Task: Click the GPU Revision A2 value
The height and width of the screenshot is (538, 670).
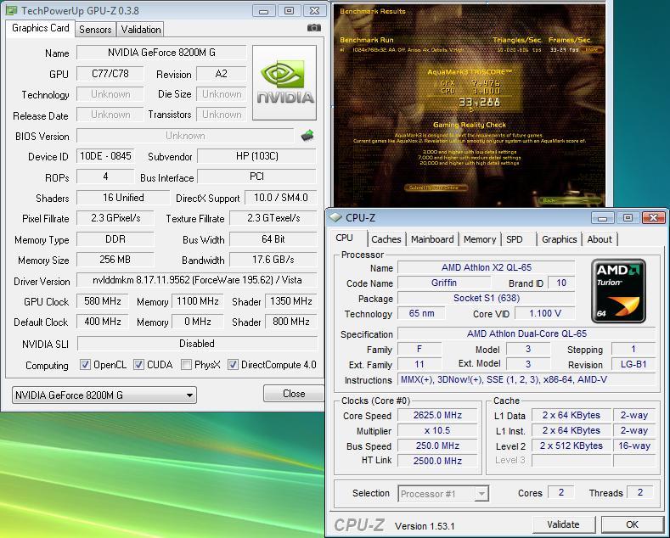Action: (222, 74)
